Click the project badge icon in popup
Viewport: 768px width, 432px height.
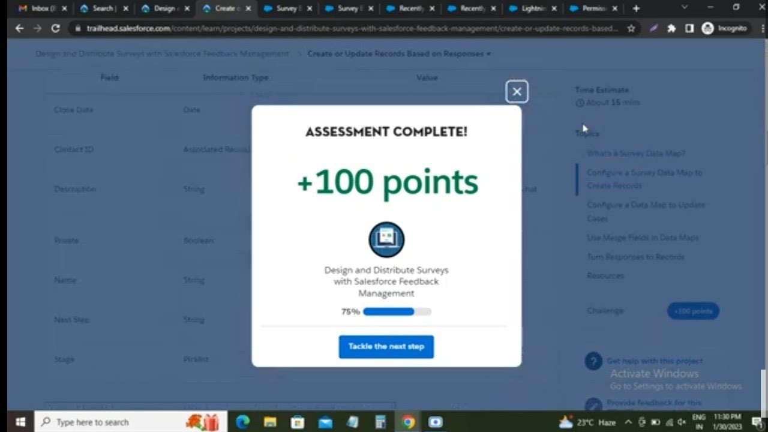[386, 239]
